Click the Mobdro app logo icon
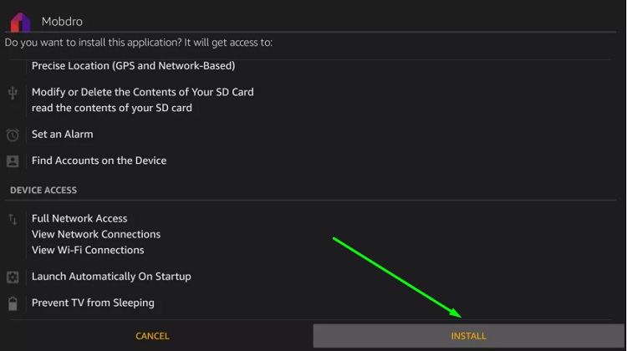The image size is (627, 351). 20,23
